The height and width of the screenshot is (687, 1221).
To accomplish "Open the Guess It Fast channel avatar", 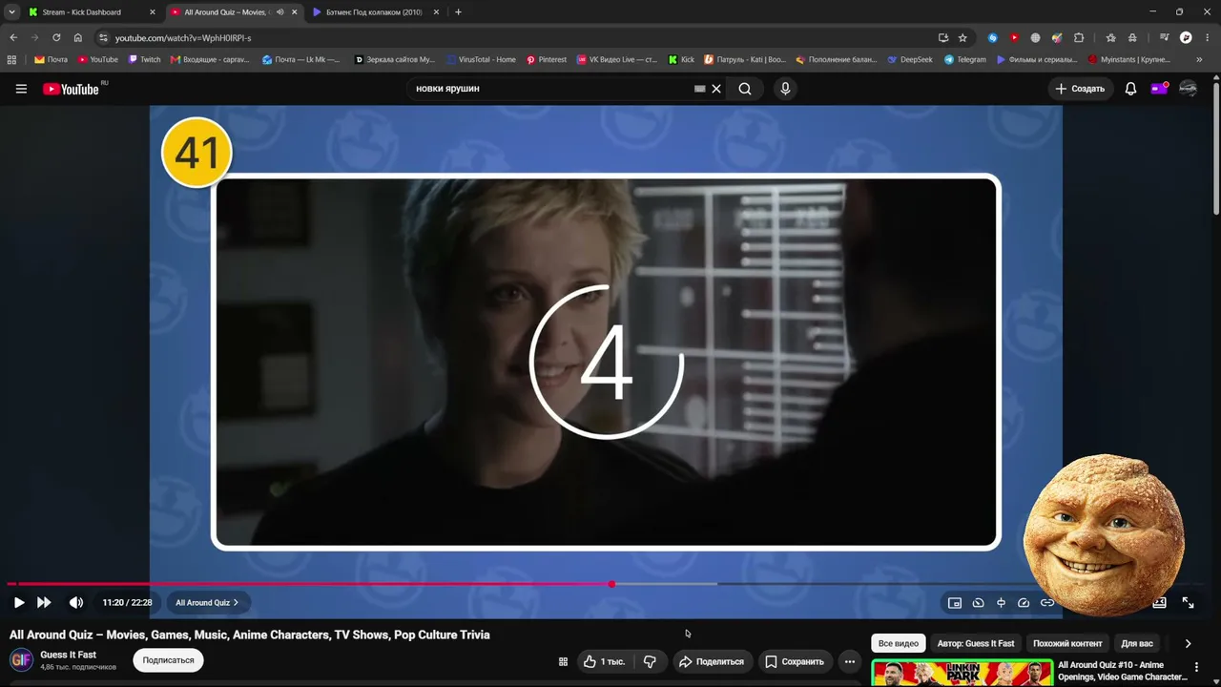I will 21,660.
